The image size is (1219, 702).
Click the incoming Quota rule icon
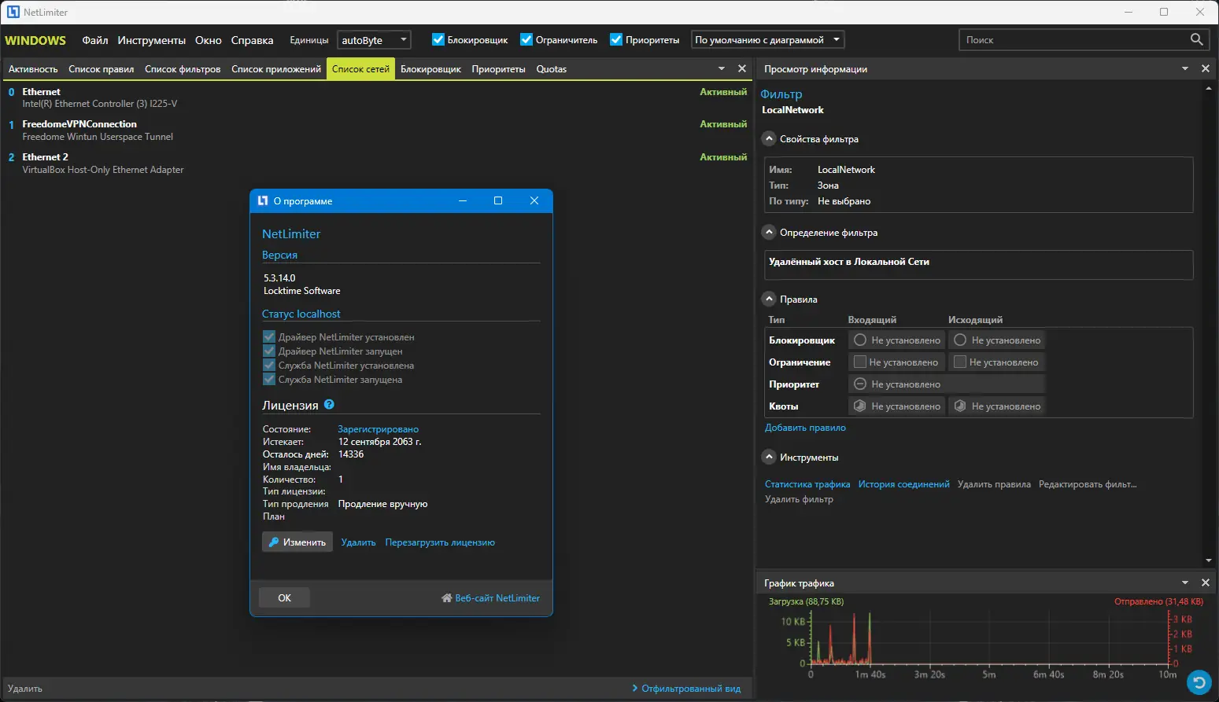(860, 406)
